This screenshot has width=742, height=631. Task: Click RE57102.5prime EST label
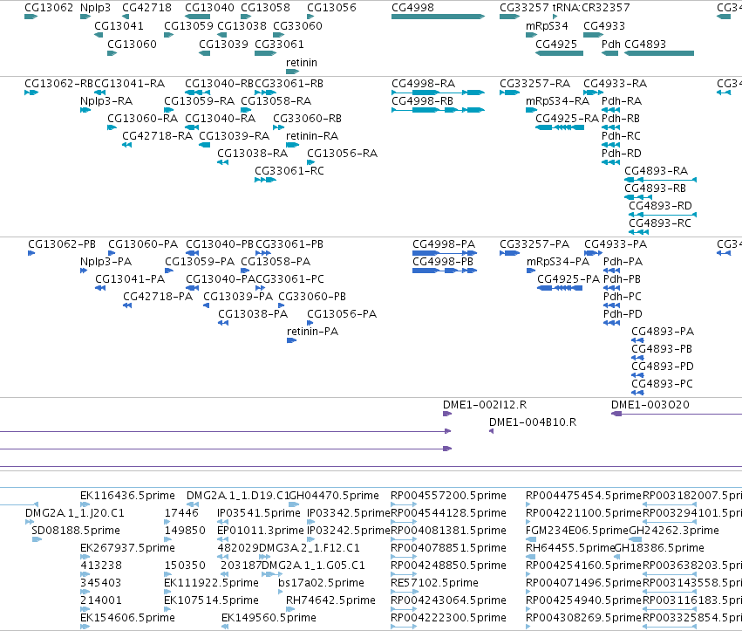(x=434, y=583)
